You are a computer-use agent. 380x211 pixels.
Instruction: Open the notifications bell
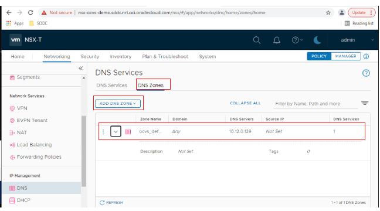[x=277, y=40]
